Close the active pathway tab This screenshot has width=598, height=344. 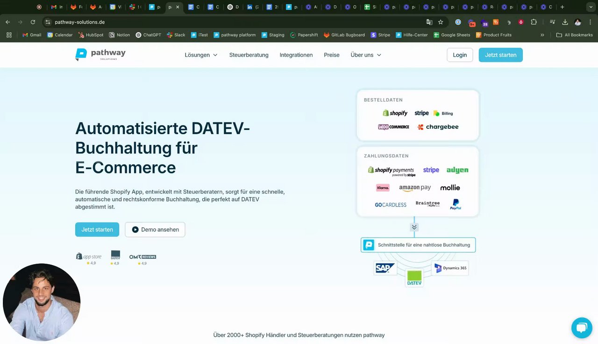[x=178, y=7]
